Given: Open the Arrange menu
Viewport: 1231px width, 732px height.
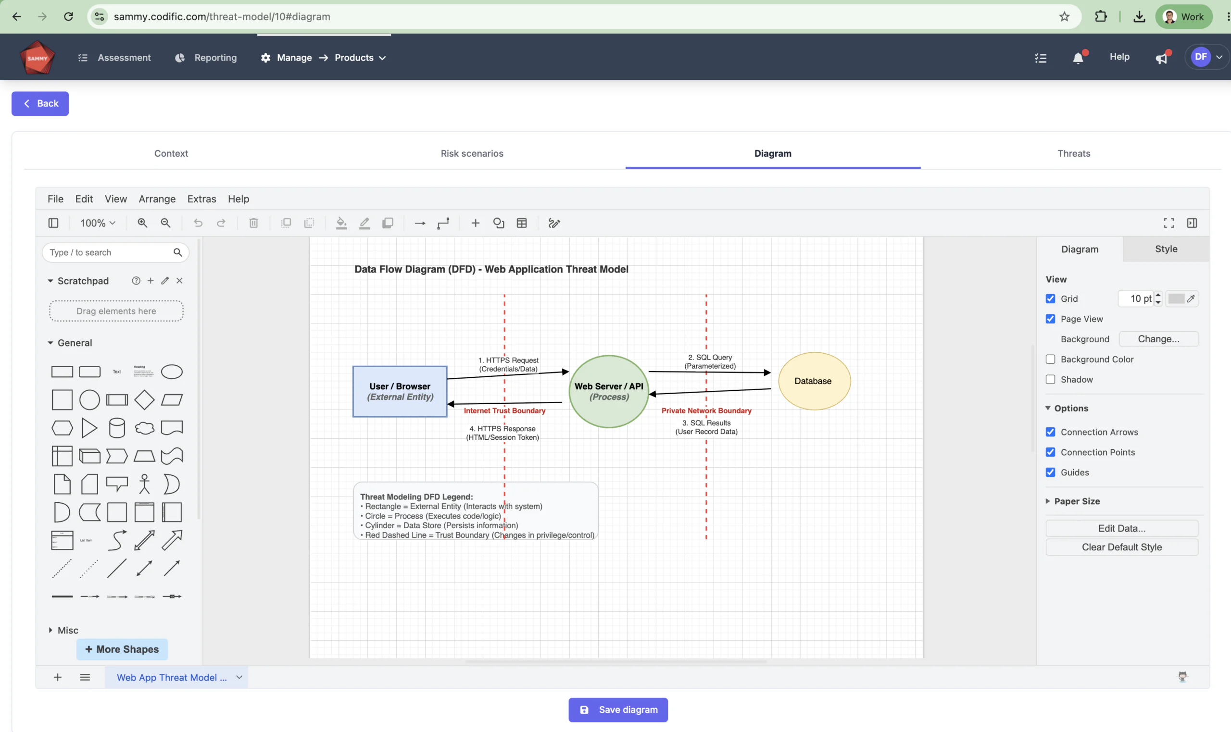Looking at the screenshot, I should (x=157, y=199).
